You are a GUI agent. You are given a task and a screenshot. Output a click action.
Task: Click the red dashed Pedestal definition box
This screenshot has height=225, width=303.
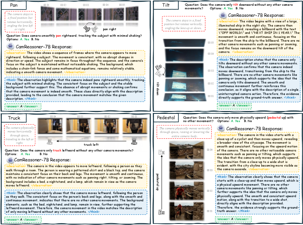pos(184,132)
